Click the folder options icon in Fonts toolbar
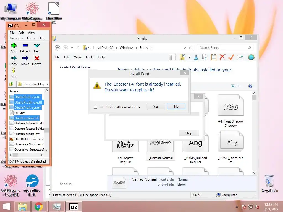This screenshot has width=283, height=212. tap(183, 57)
